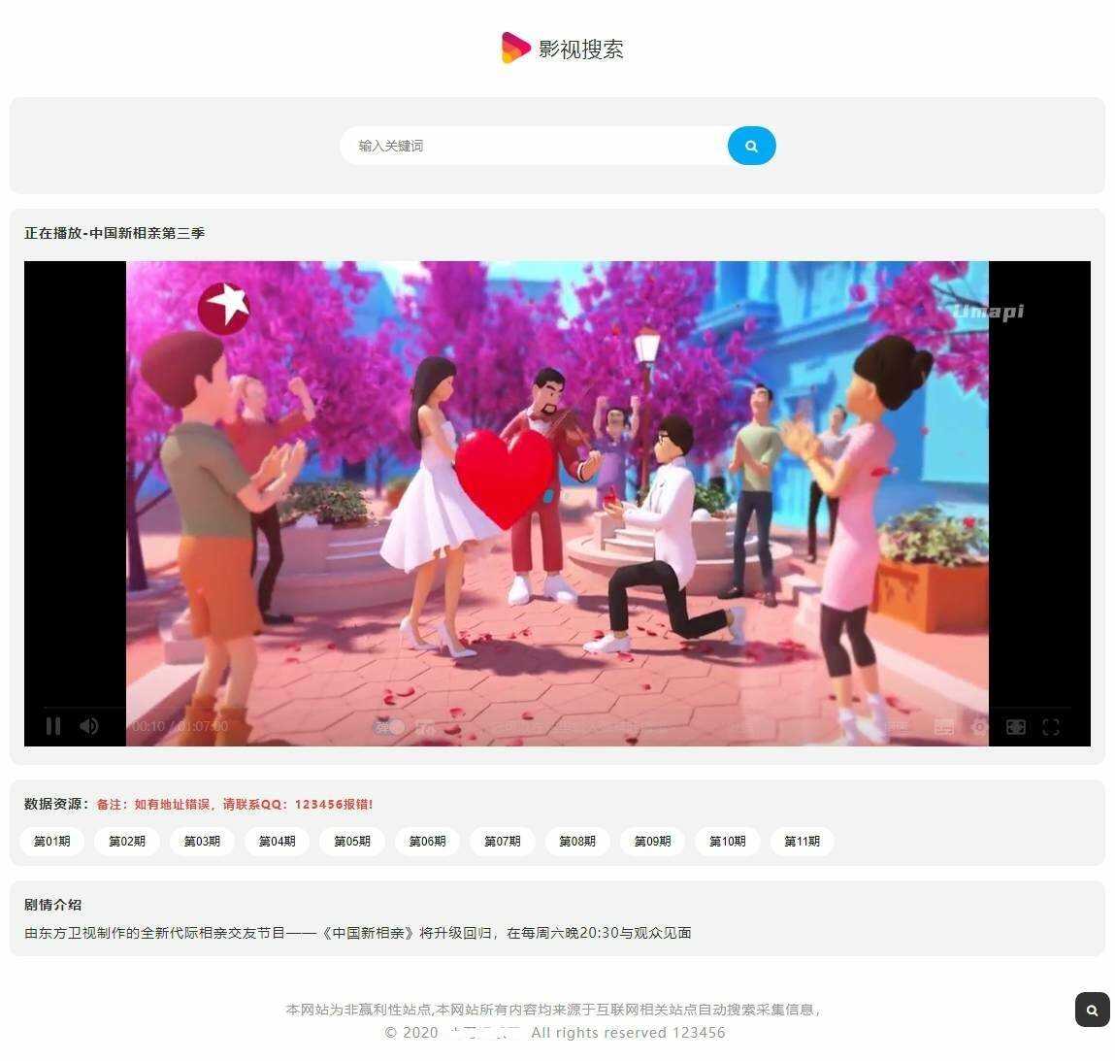Open episode 第08期
Viewport: 1115px width, 1061px height.
coord(577,841)
